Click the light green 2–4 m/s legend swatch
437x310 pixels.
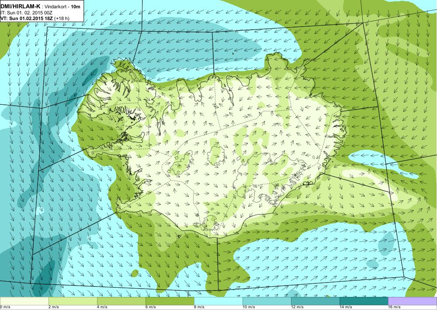point(73,301)
